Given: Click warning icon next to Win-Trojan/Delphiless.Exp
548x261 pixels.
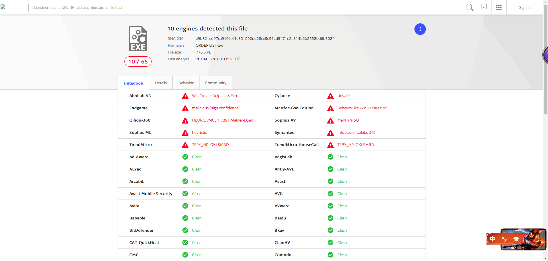Looking at the screenshot, I should [x=185, y=96].
